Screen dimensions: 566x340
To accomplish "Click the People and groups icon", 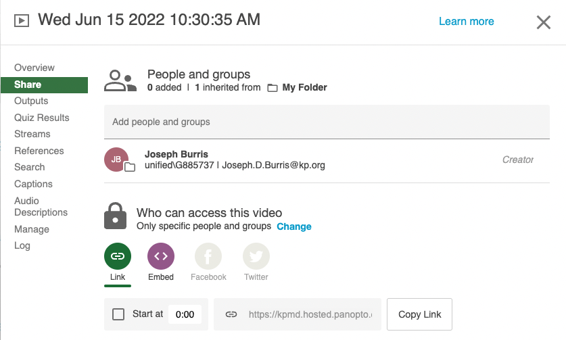I will tap(120, 80).
